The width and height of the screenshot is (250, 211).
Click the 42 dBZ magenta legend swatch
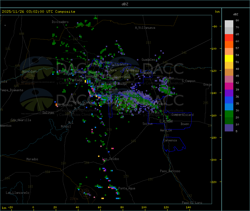pyautogui.click(x=229, y=86)
